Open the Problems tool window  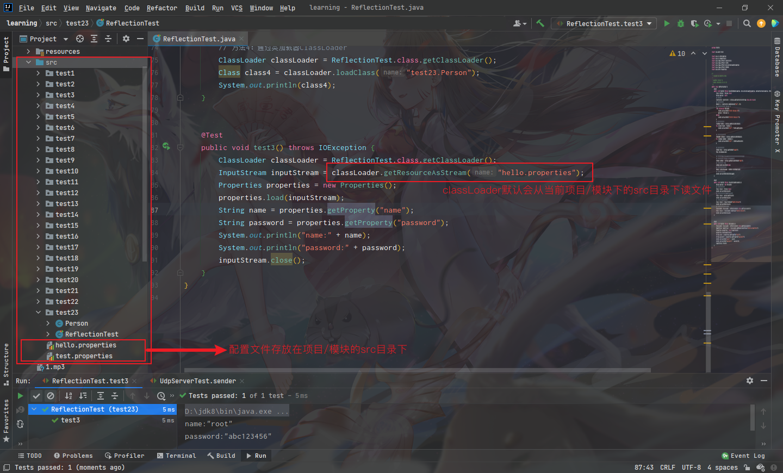pos(73,456)
